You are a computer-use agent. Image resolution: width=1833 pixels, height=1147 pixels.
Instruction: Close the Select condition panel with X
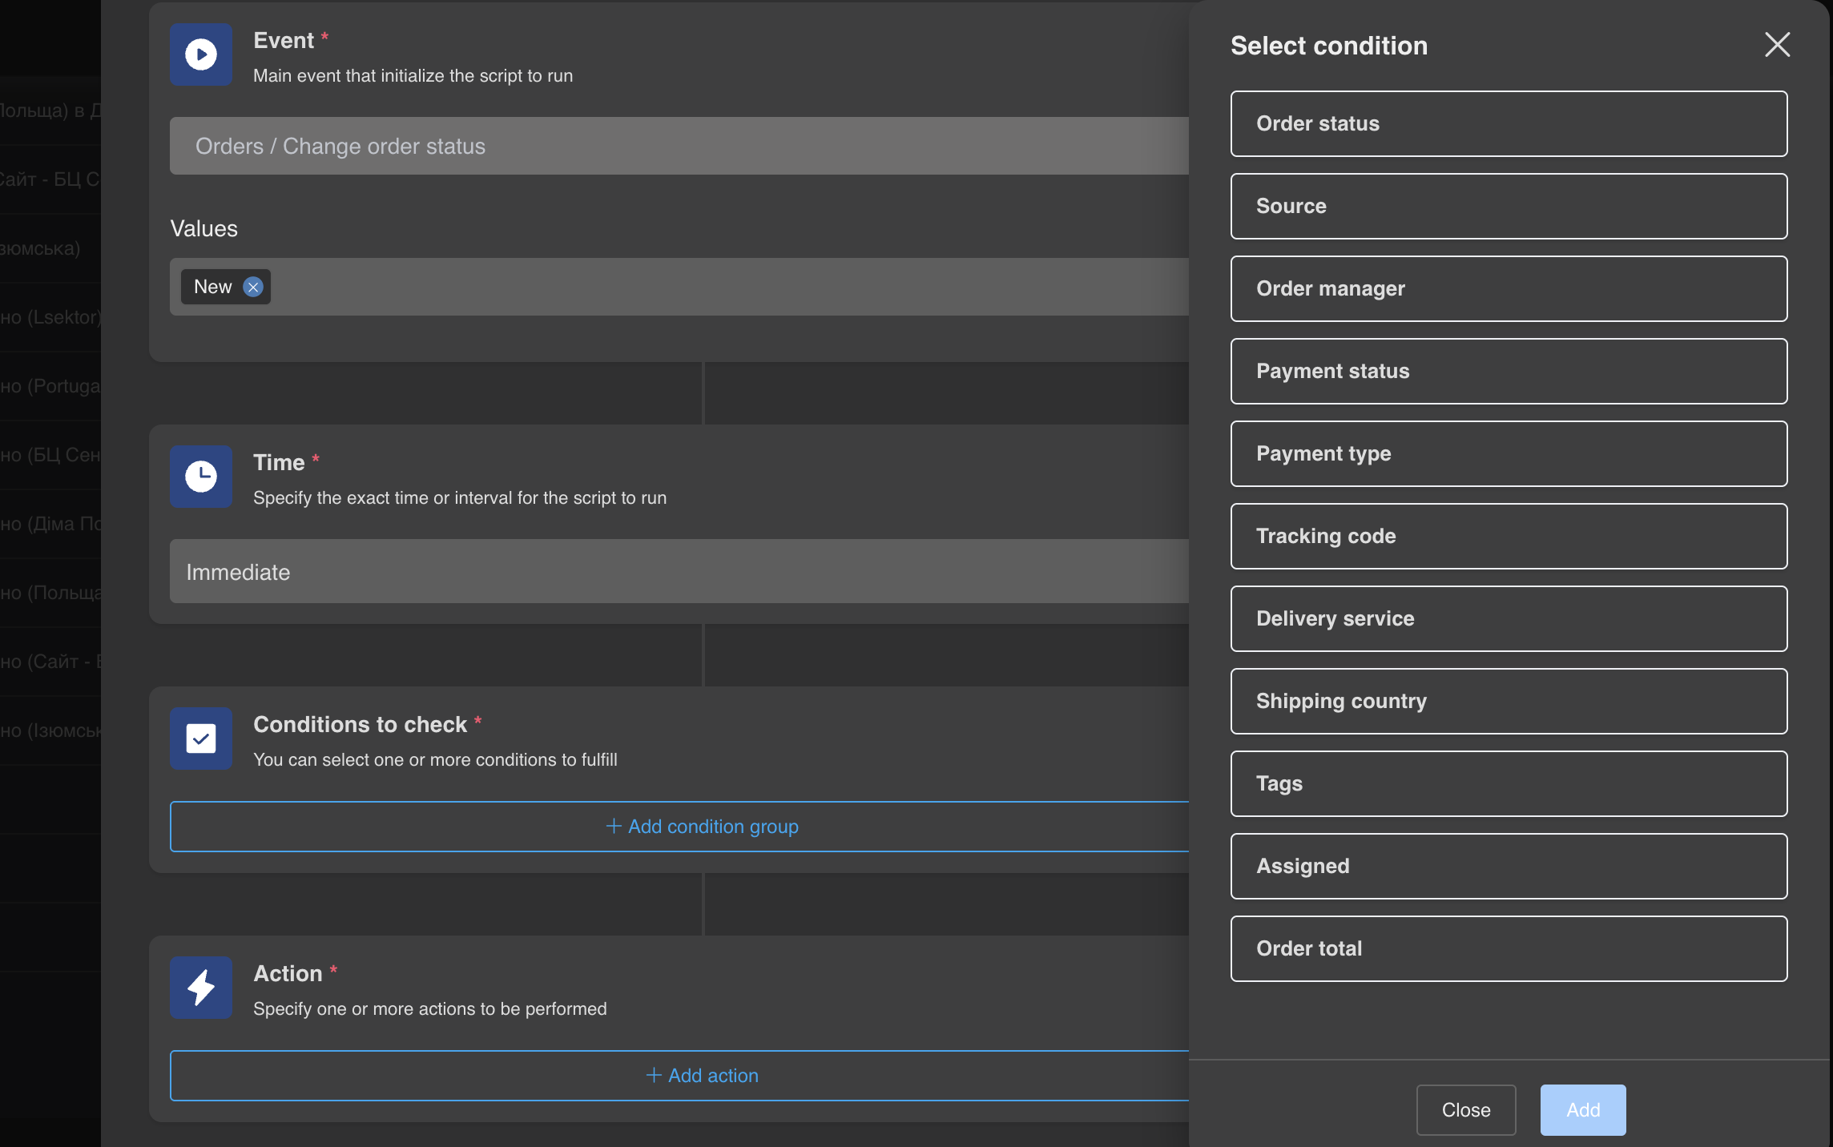pos(1777,45)
